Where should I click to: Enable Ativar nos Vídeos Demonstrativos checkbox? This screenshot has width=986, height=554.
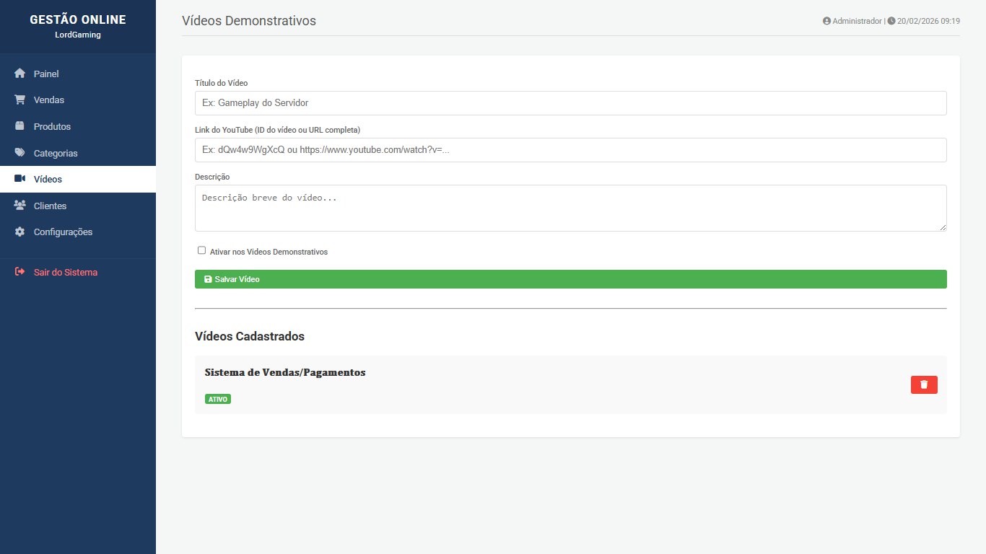click(201, 250)
